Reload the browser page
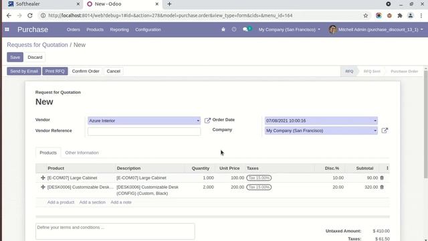 point(29,15)
